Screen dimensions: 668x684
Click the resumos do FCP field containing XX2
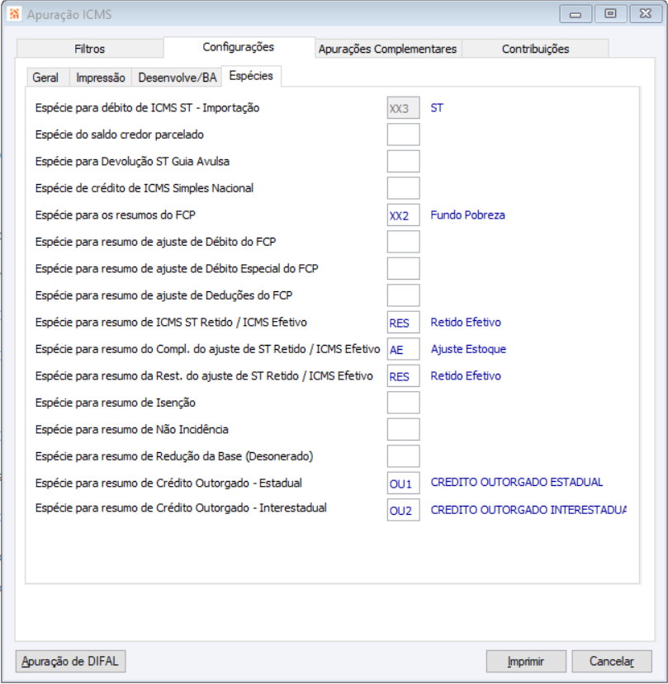point(403,215)
